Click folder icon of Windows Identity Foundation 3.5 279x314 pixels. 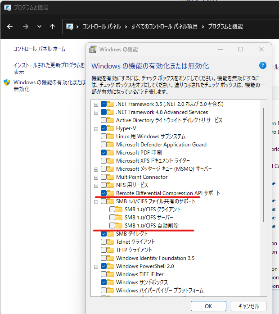(110, 258)
